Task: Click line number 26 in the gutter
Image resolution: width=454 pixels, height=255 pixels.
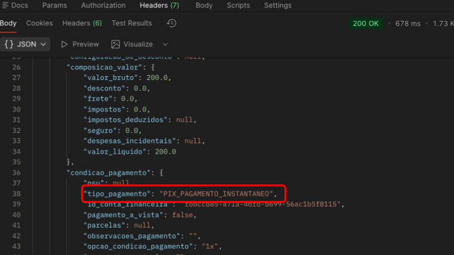Action: 16,68
